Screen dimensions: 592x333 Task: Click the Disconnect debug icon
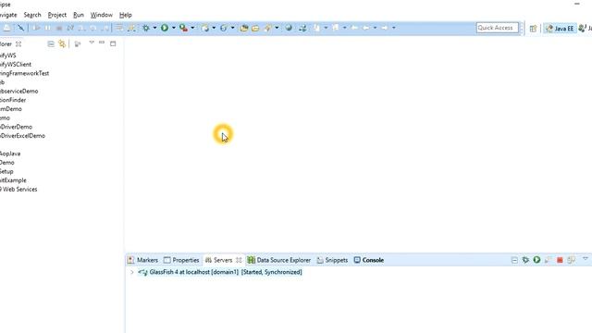70,28
